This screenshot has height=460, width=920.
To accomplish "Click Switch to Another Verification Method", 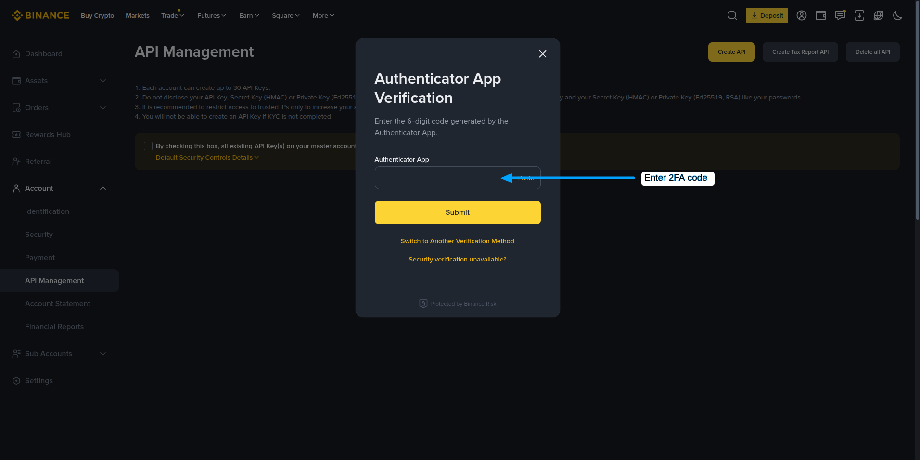I will click(x=458, y=241).
